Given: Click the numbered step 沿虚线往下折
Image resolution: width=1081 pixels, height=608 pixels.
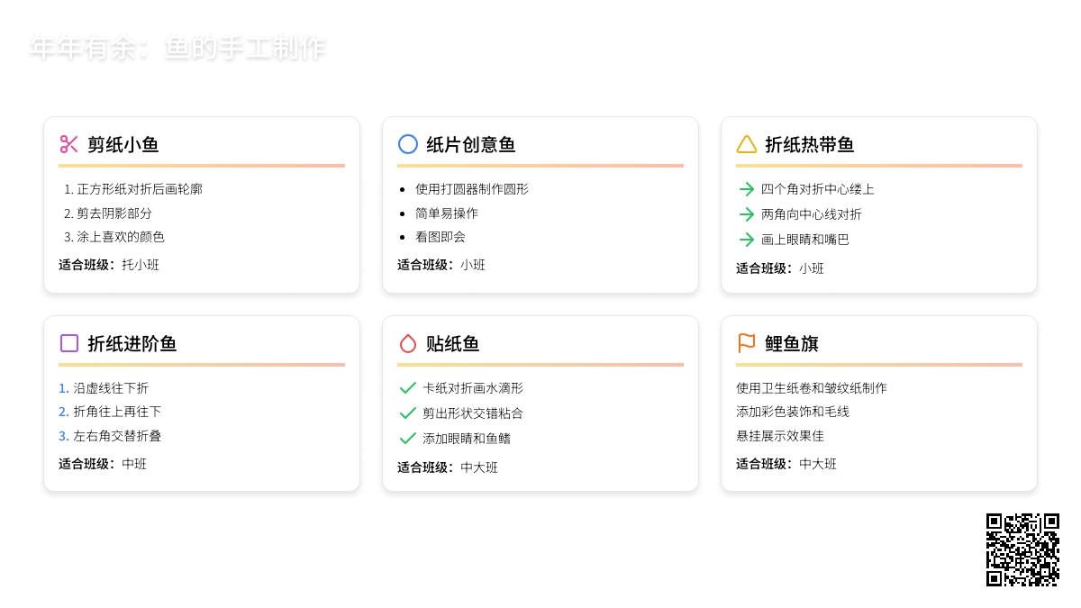Looking at the screenshot, I should [x=111, y=388].
